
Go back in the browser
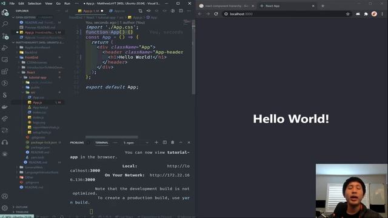[x=200, y=14]
